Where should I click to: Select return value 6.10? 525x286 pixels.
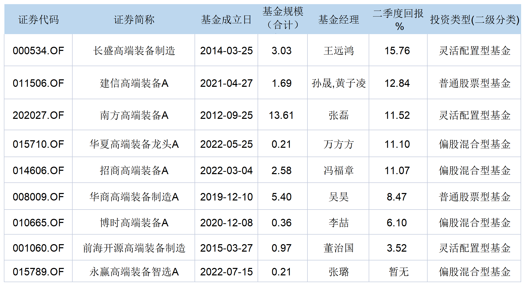pos(397,223)
